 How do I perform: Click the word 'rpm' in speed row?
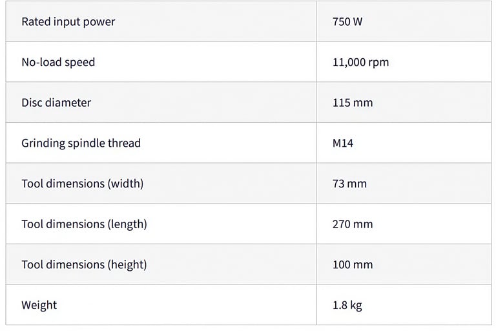(378, 63)
